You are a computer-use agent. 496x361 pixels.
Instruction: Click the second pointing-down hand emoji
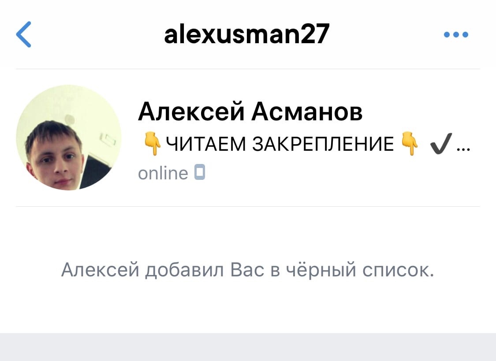[x=409, y=144]
